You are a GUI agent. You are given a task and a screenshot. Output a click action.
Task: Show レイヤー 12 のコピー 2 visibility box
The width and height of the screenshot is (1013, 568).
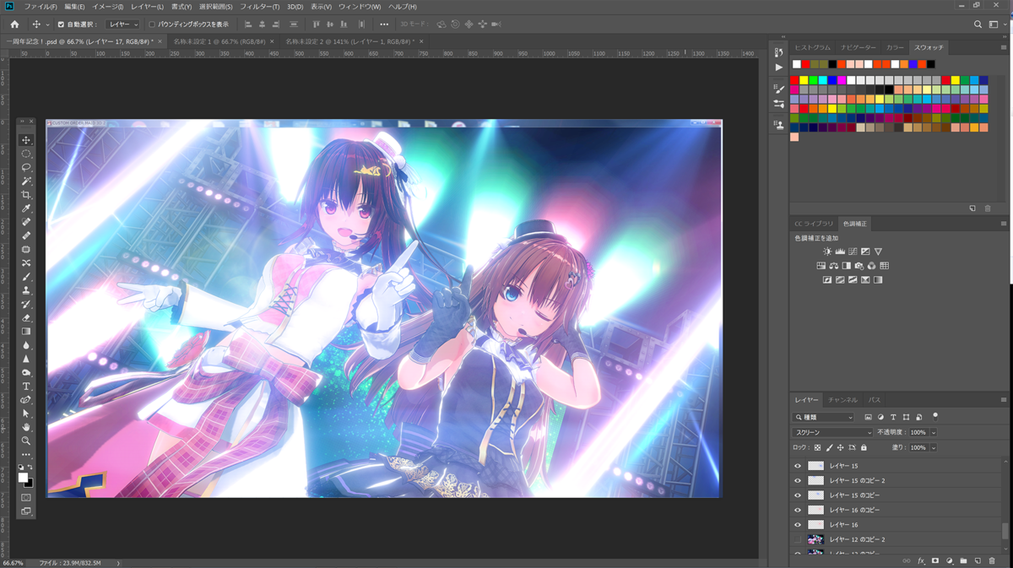click(798, 539)
